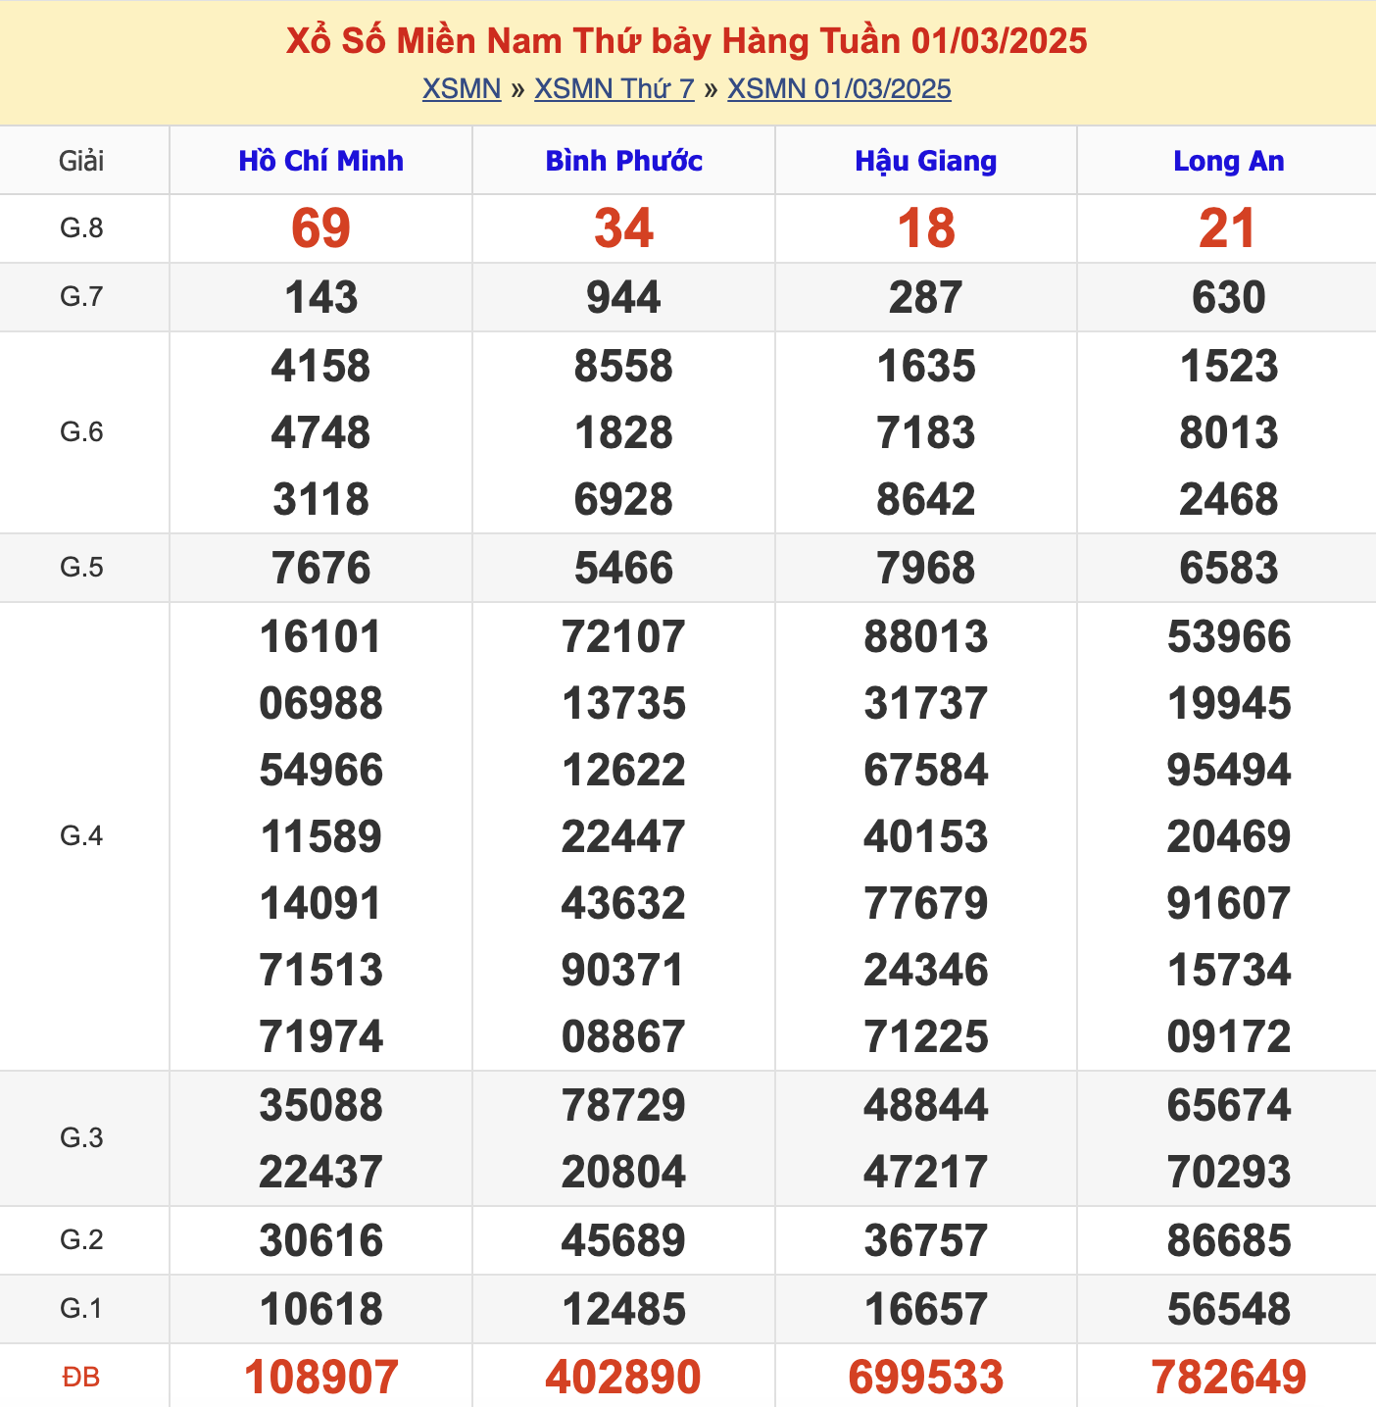This screenshot has height=1407, width=1376.
Task: Select G.4 number 91607
Action: (1229, 904)
